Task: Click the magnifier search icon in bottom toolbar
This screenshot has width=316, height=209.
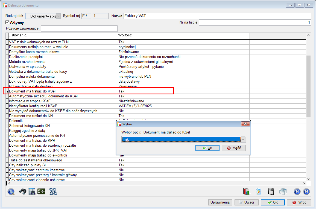Action: (x=11, y=191)
